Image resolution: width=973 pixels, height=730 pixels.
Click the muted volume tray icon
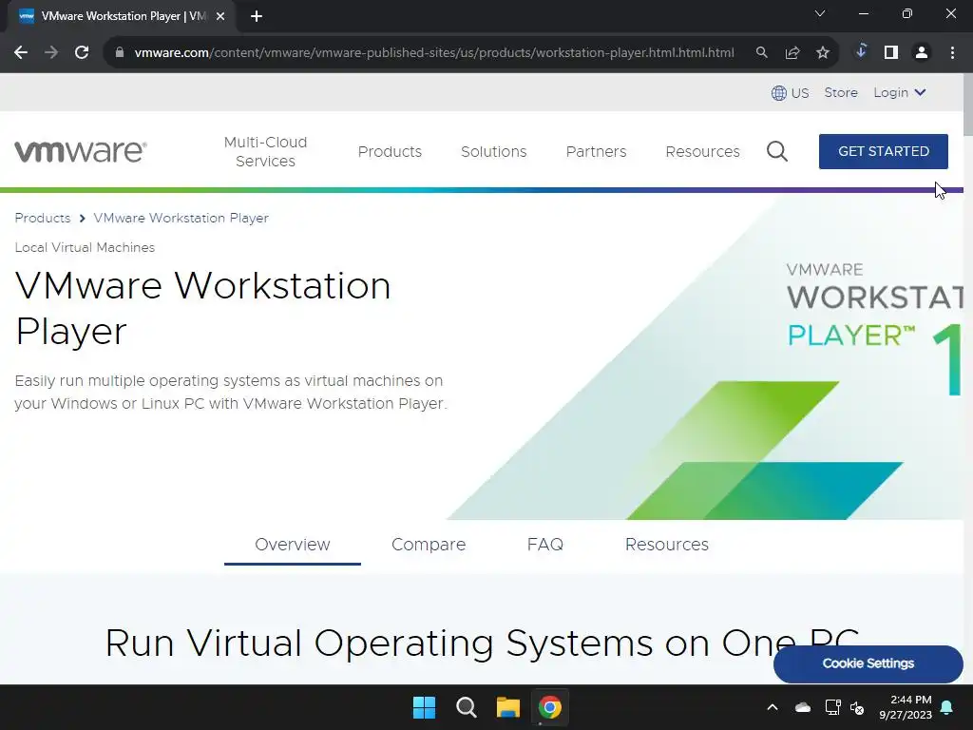coord(857,707)
